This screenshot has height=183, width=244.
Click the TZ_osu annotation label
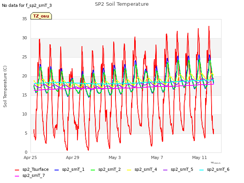click(x=41, y=16)
